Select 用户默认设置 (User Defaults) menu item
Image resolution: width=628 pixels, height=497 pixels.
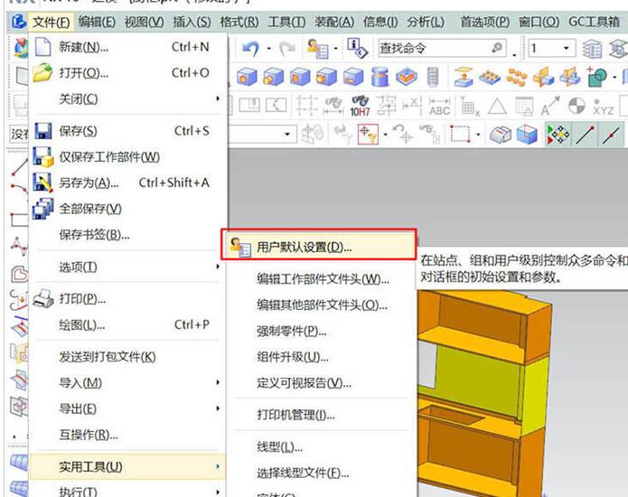(x=305, y=246)
